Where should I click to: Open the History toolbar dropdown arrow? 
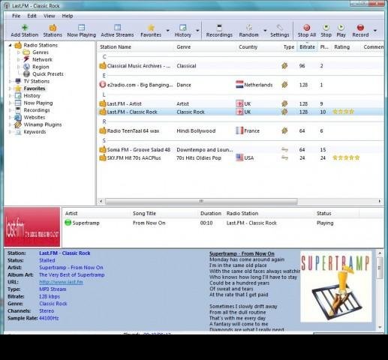click(197, 31)
